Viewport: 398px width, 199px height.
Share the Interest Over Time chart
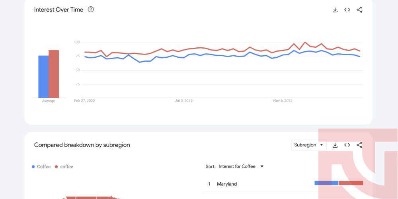tap(359, 10)
